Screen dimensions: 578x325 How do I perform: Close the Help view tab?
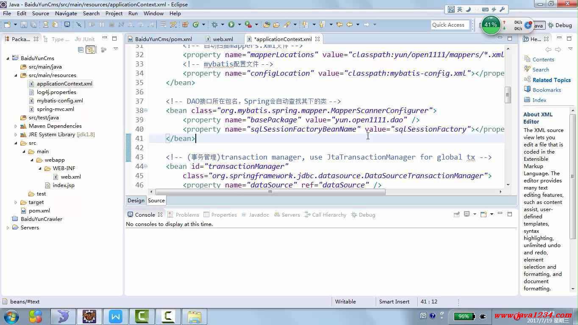coord(546,39)
